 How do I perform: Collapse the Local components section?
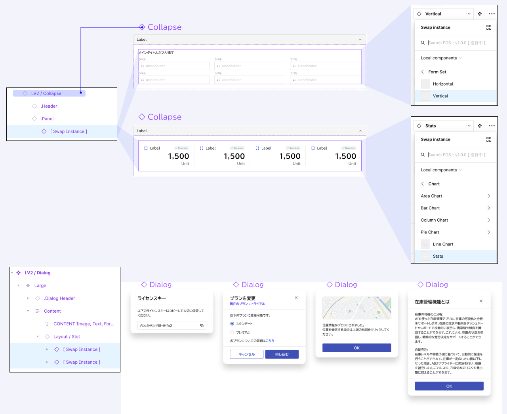459,170
